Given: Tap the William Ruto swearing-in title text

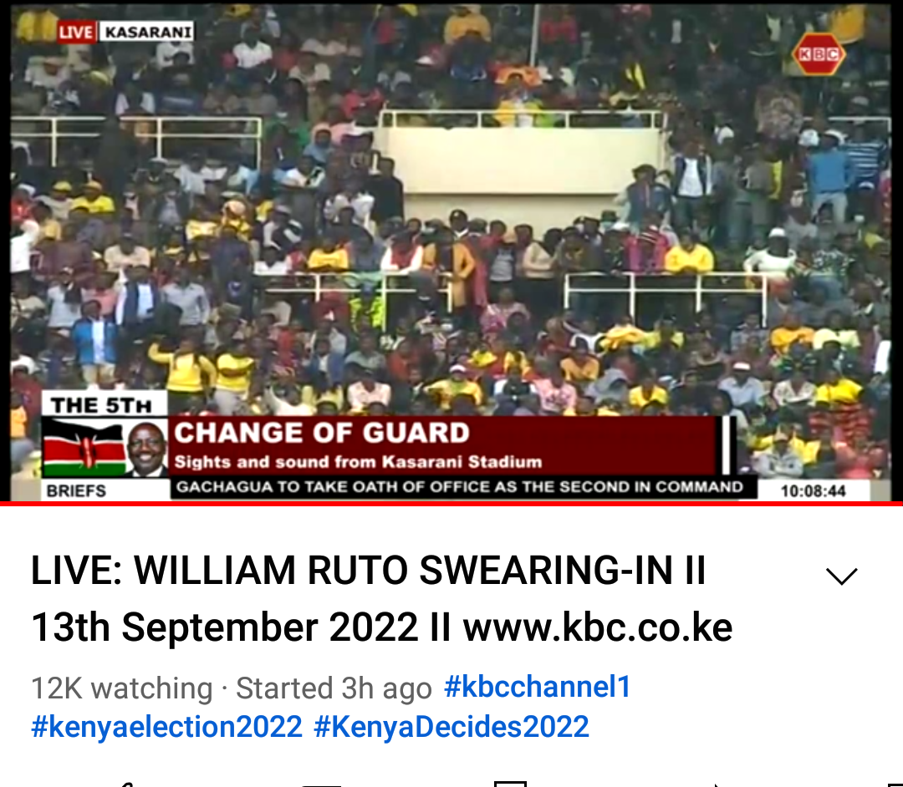Looking at the screenshot, I should (380, 598).
